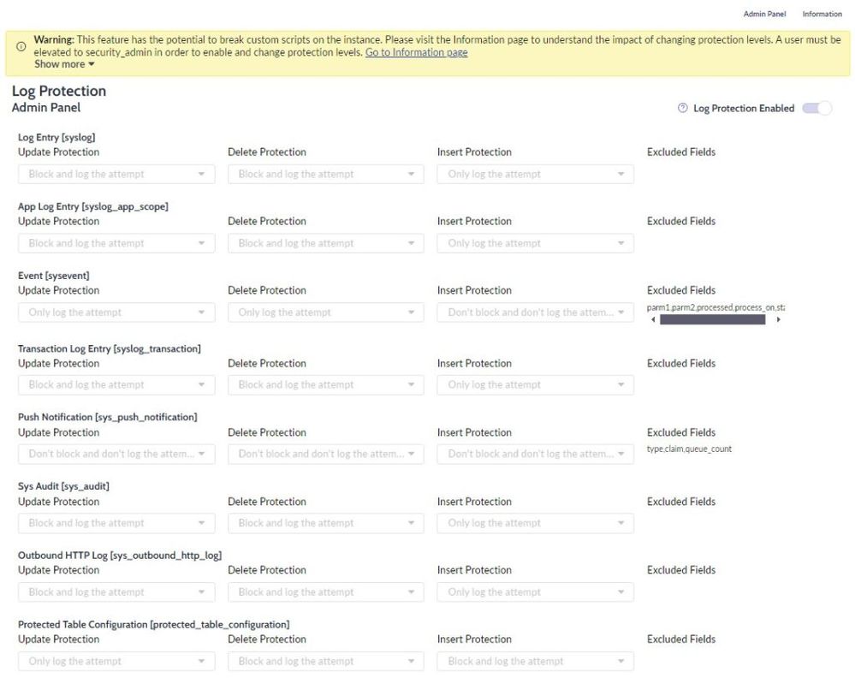Screen dimensions: 855x690
Task: Open Insert Protection dropdown for Protected Table Configuration
Action: tap(535, 661)
